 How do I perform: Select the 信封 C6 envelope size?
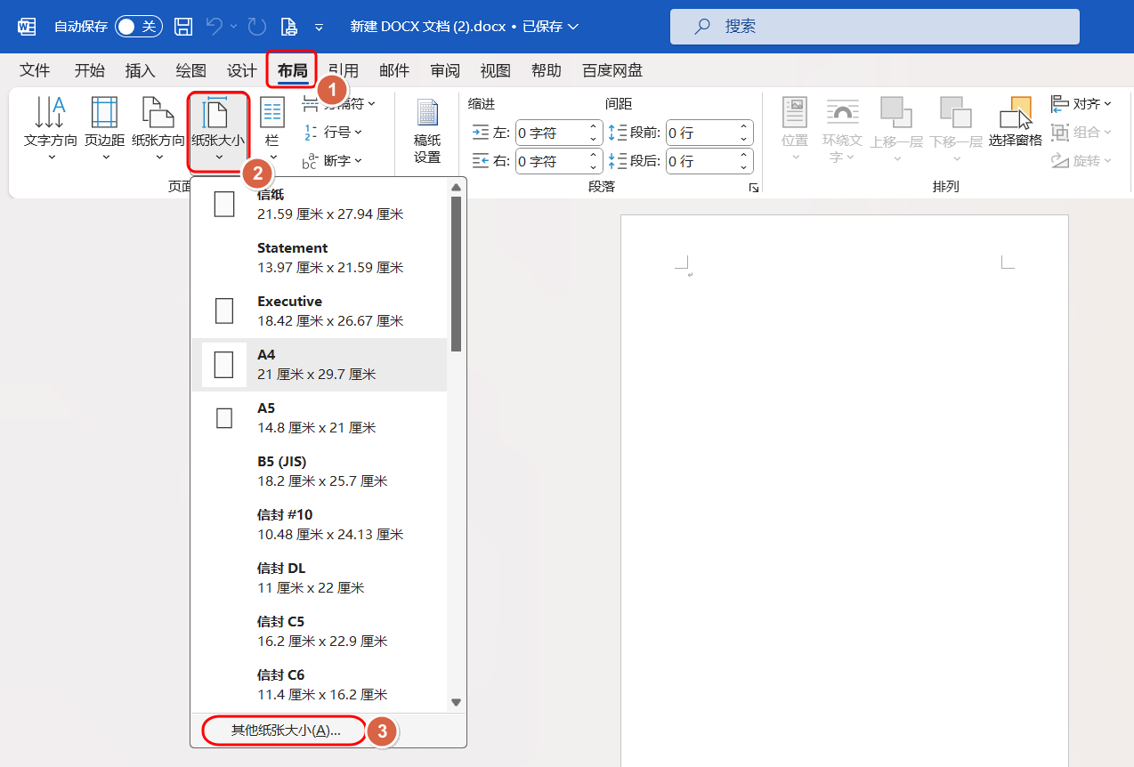[x=319, y=685]
